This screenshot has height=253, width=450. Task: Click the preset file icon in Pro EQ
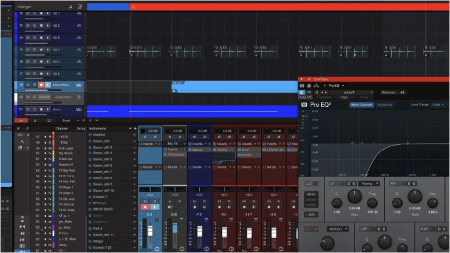(316, 92)
